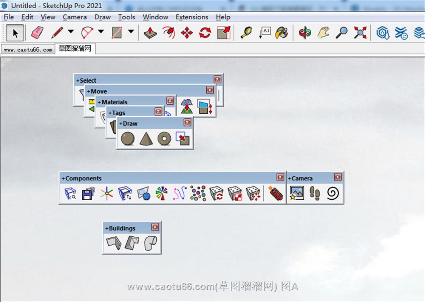The height and width of the screenshot is (302, 425).
Task: Activate the Orbit tool
Action: (305, 33)
